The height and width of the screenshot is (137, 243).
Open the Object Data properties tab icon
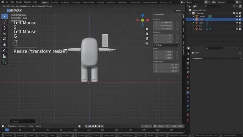click(x=188, y=110)
